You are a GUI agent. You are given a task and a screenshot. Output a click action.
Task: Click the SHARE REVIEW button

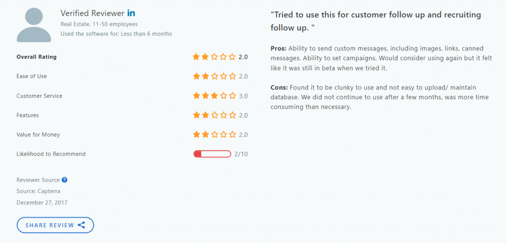[x=55, y=225]
